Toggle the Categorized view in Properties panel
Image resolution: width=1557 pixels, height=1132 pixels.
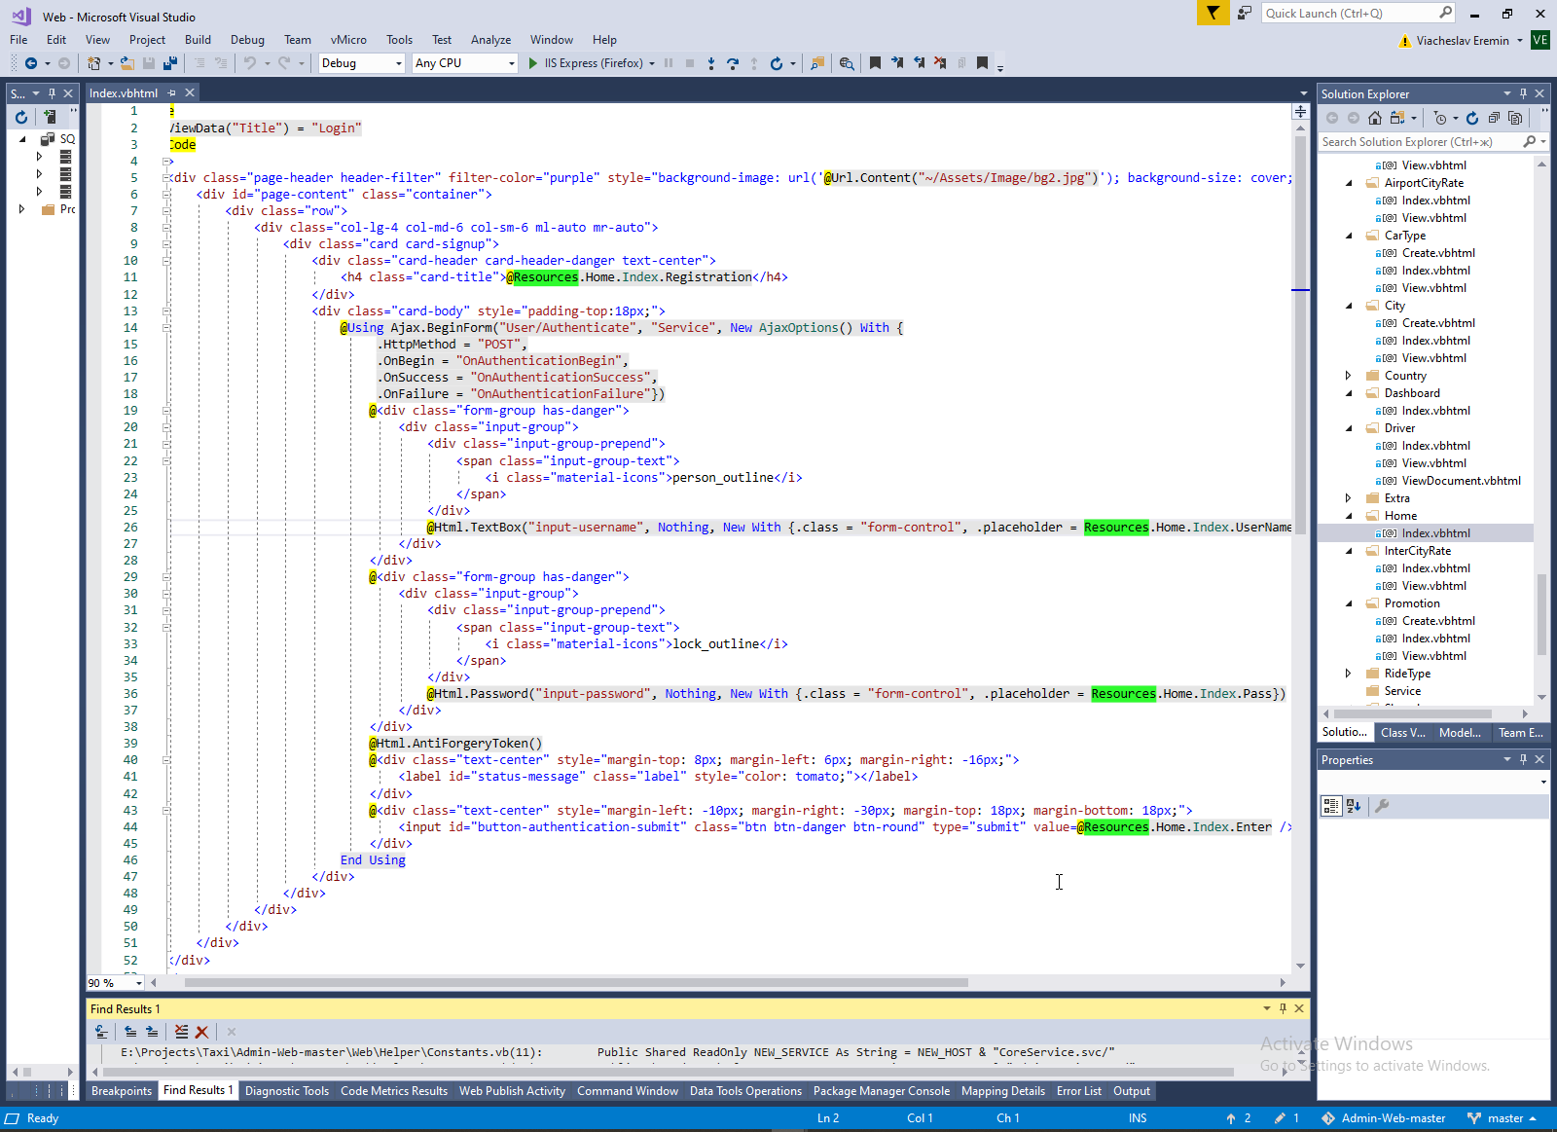1330,806
